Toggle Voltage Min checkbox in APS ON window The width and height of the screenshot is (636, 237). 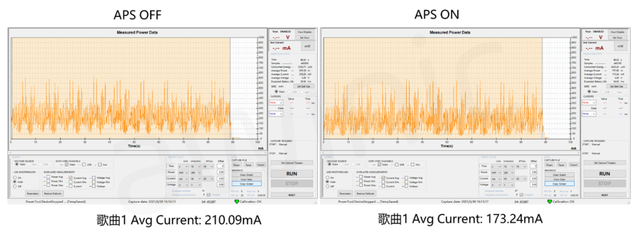[406, 182]
